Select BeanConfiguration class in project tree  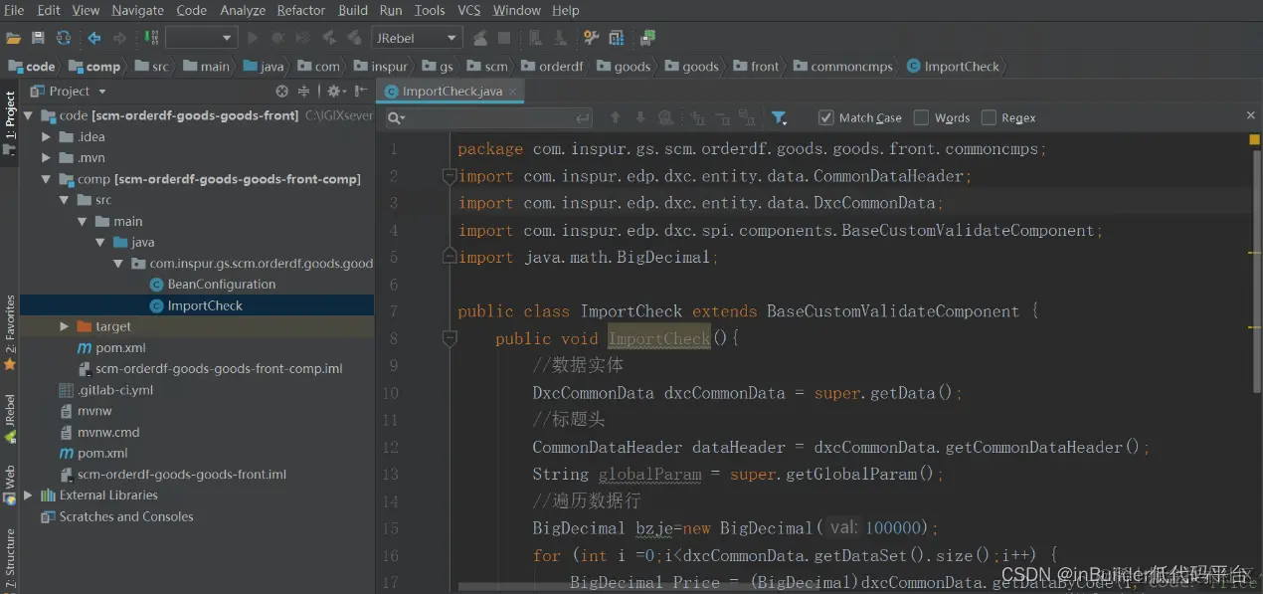click(221, 285)
